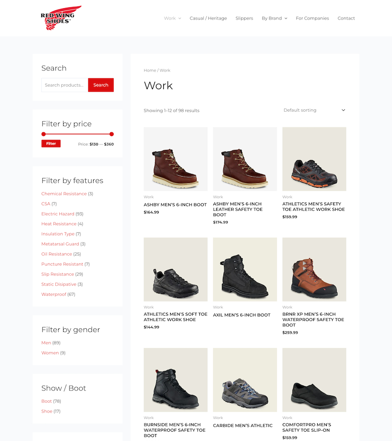
Task: Go to Casual / Heritage page
Action: (x=208, y=18)
